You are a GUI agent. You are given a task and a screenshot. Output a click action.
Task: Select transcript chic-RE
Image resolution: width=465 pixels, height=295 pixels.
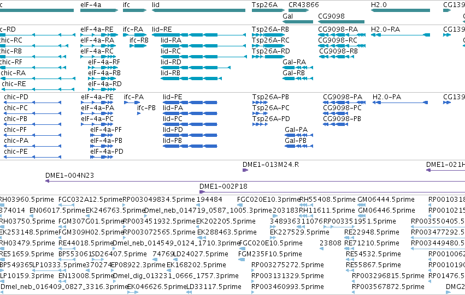38,89
